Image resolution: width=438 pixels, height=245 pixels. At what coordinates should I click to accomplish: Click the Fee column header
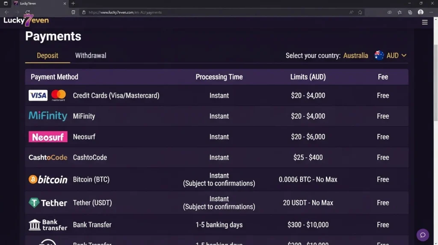click(x=383, y=77)
